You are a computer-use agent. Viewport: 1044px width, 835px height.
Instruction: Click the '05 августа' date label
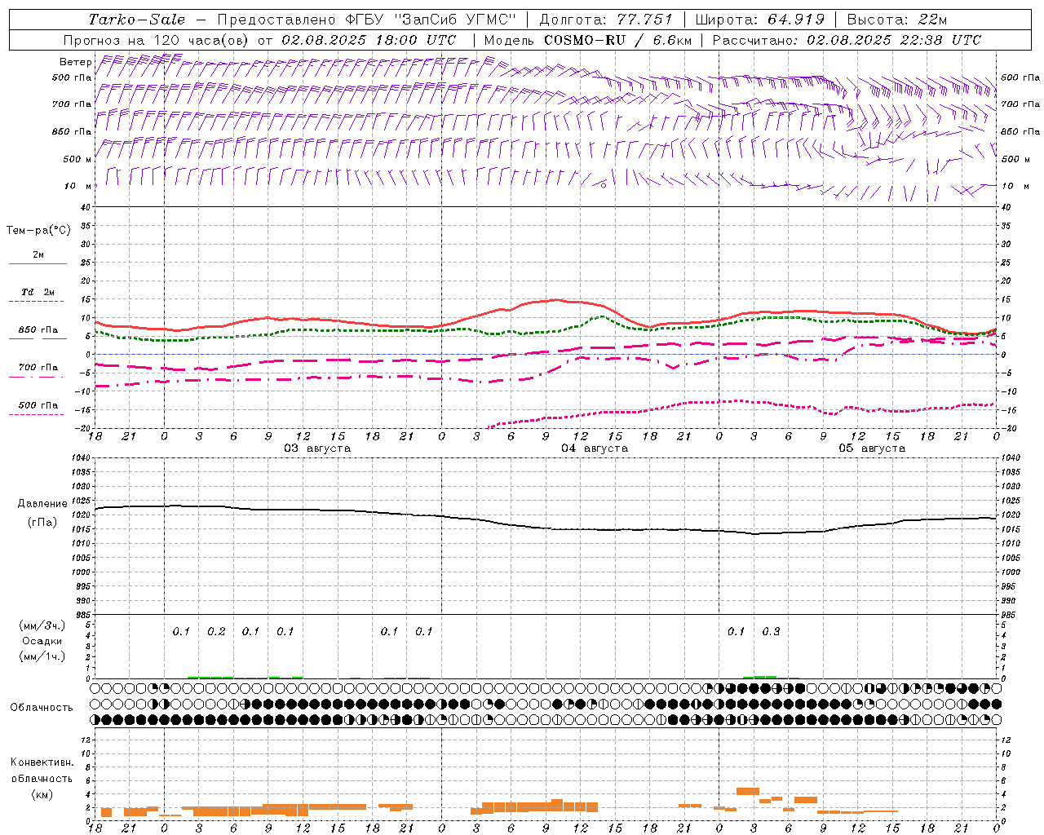872,448
